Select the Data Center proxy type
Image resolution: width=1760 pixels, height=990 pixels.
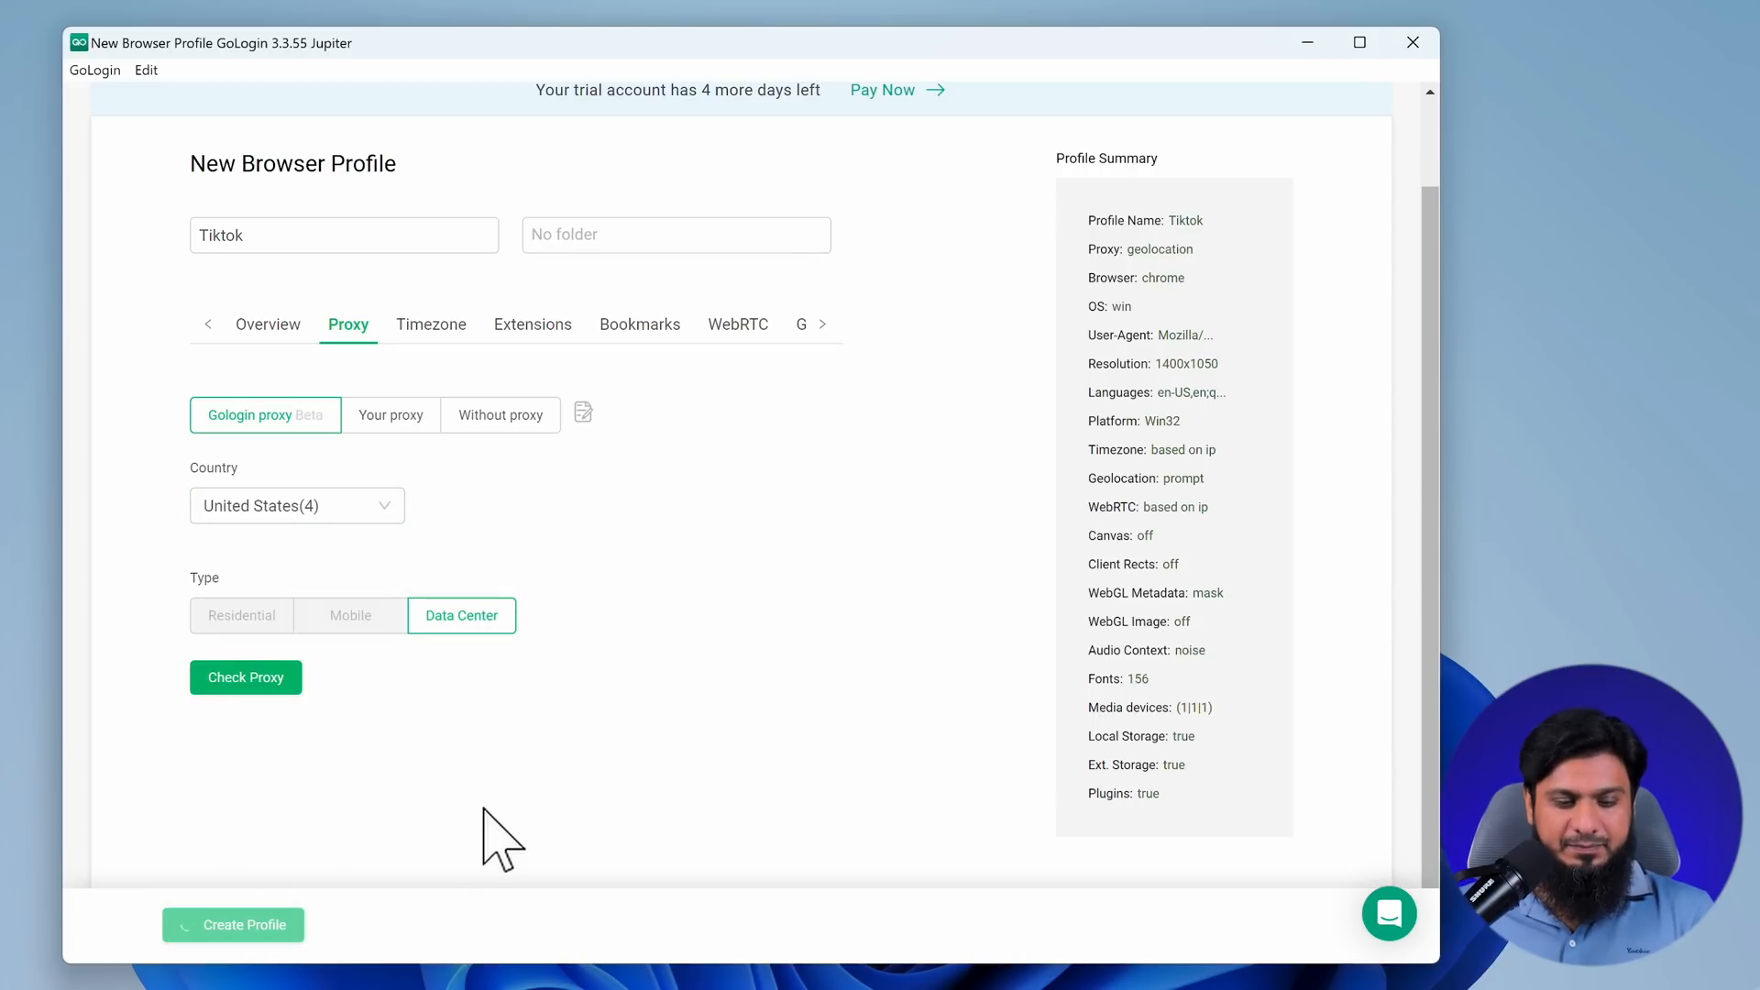click(x=460, y=615)
